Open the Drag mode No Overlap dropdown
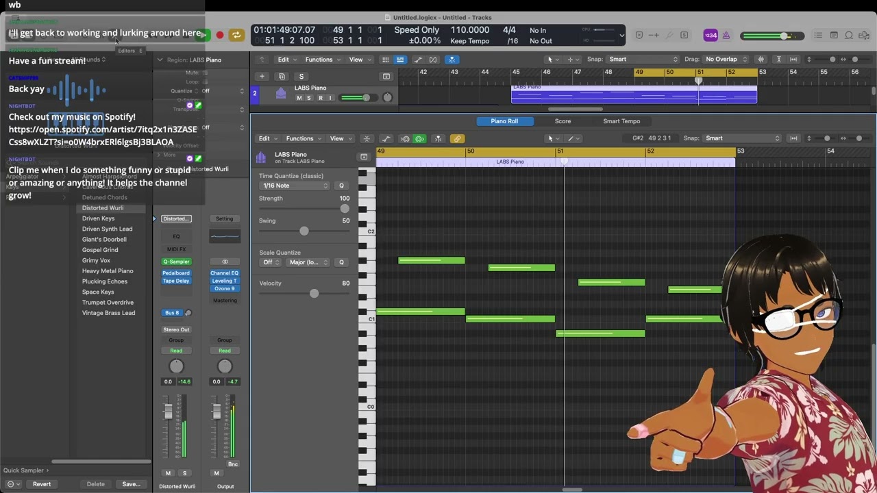This screenshot has height=493, width=877. [x=726, y=60]
